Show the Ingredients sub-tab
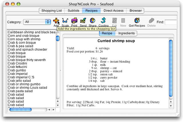Viewport: 183px width, 122px height. [x=126, y=33]
